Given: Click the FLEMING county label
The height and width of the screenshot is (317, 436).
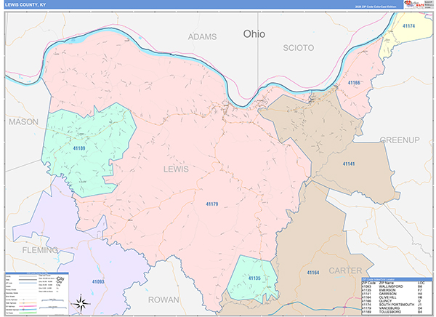Looking at the screenshot, I should 40,250.
